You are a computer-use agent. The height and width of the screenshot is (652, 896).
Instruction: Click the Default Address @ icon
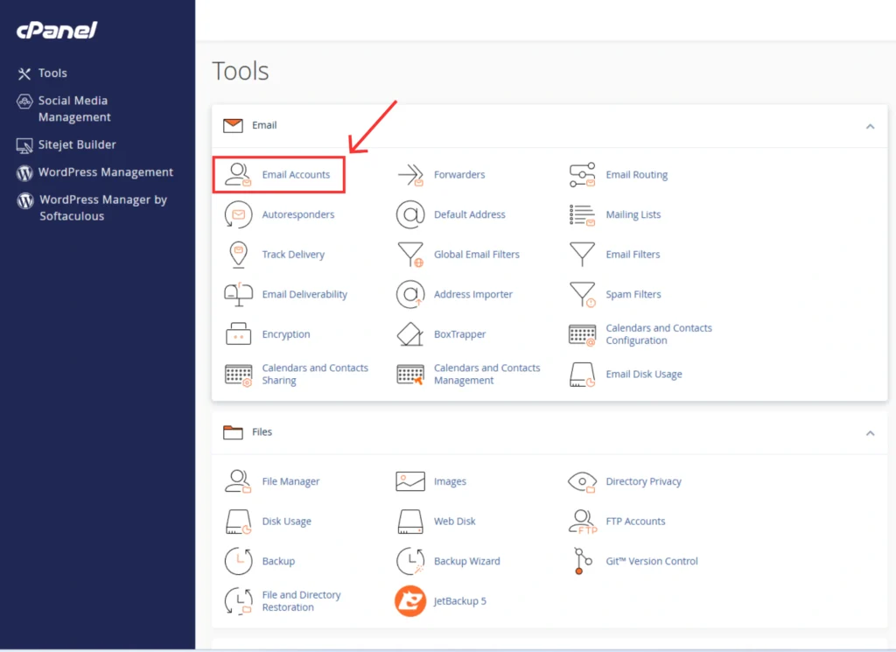tap(410, 214)
